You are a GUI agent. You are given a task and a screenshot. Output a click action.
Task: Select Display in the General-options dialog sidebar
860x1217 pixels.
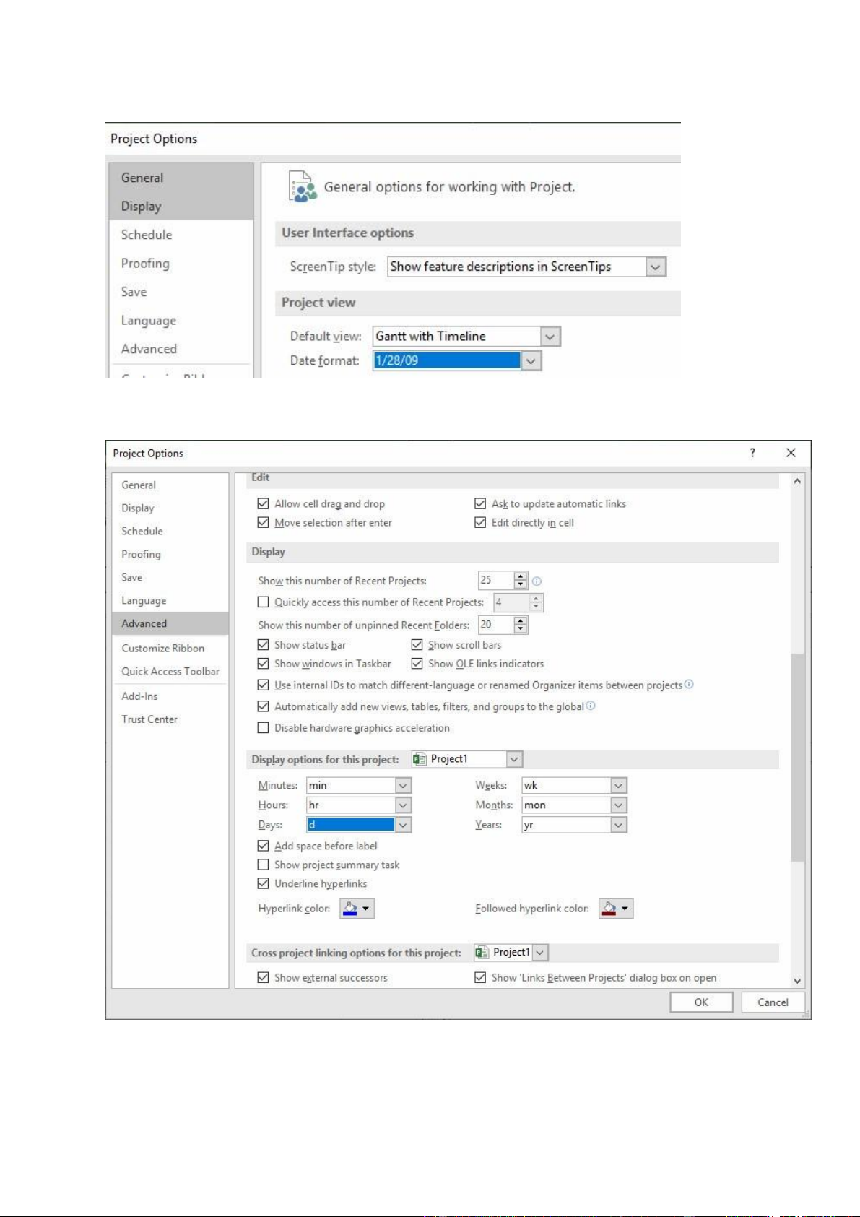pos(181,206)
